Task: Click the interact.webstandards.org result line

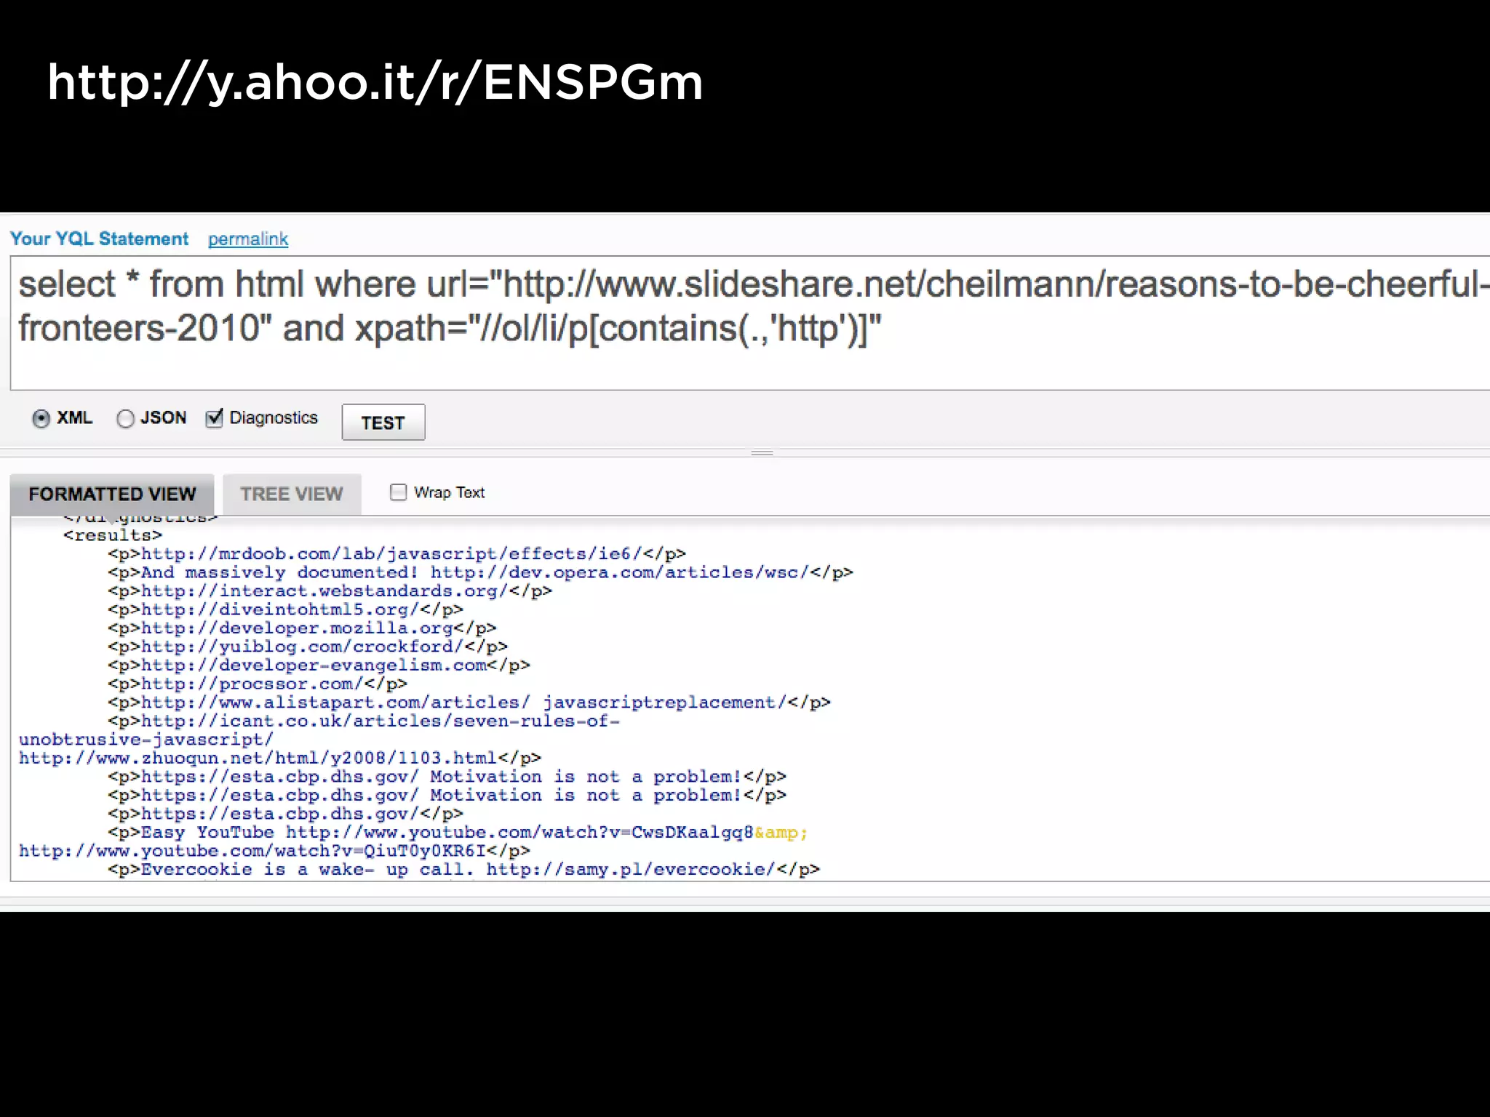Action: coord(330,591)
